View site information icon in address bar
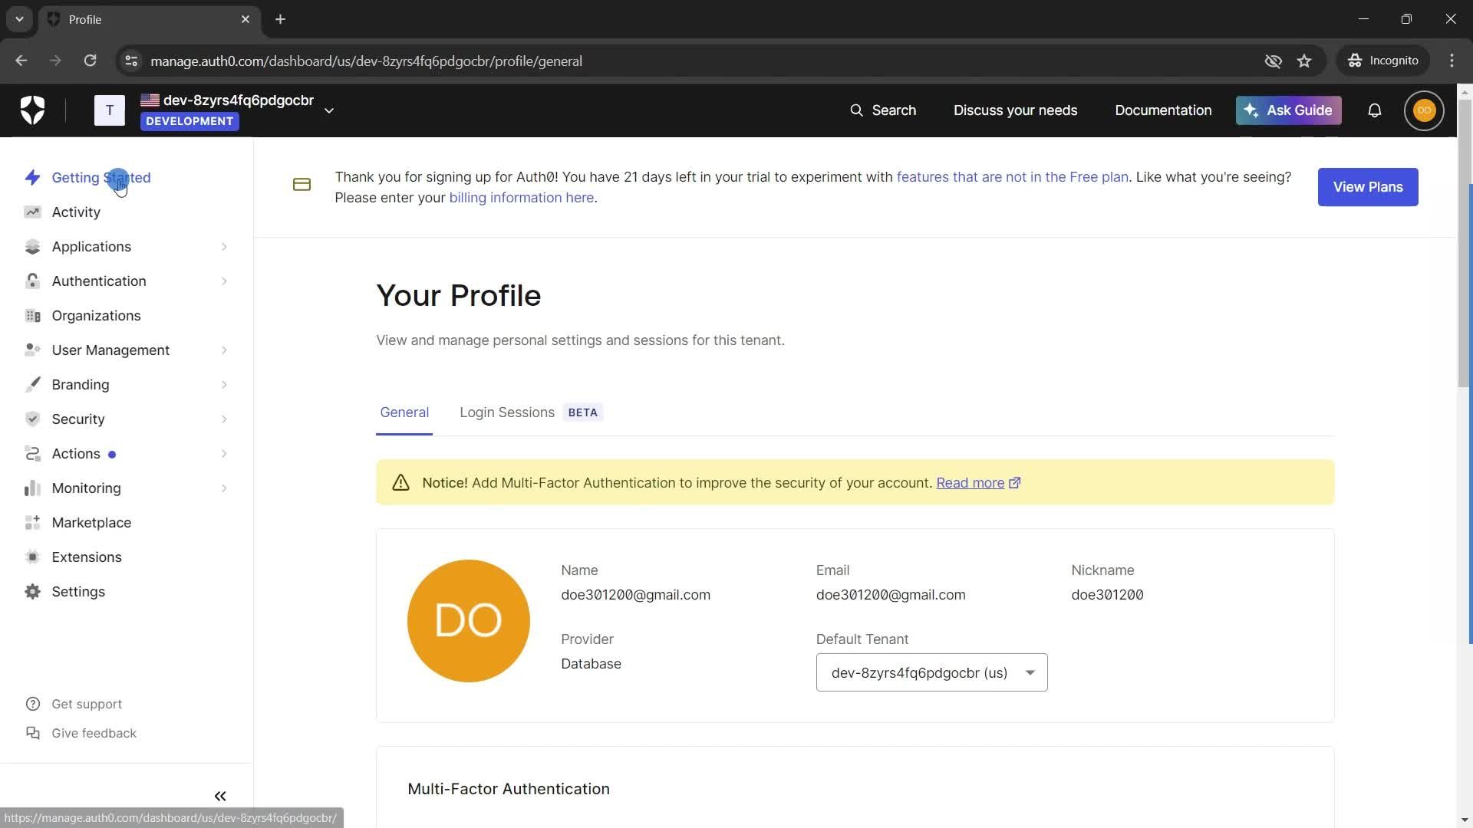The height and width of the screenshot is (828, 1473). (131, 61)
